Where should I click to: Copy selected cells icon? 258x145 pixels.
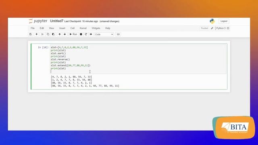pos(48,34)
